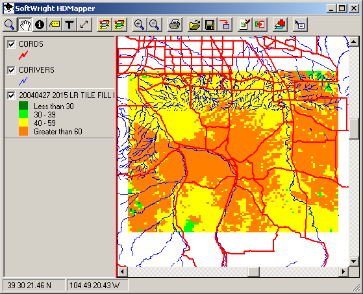Select the CORIVERS layer name
Screen dimensions: 363x294
[36, 70]
